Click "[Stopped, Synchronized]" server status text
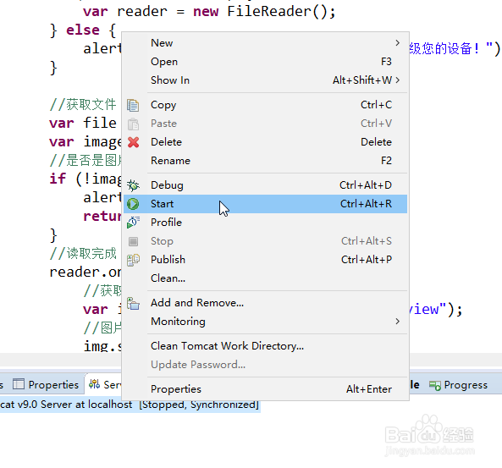This screenshot has height=468, width=502. pos(199,405)
